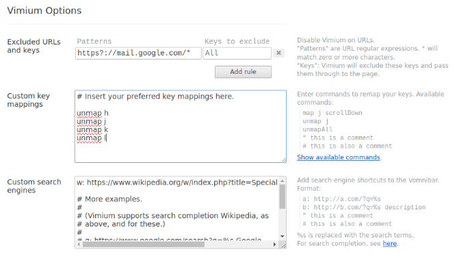
Task: Focus the custom key mappings text area
Action: coord(181,126)
